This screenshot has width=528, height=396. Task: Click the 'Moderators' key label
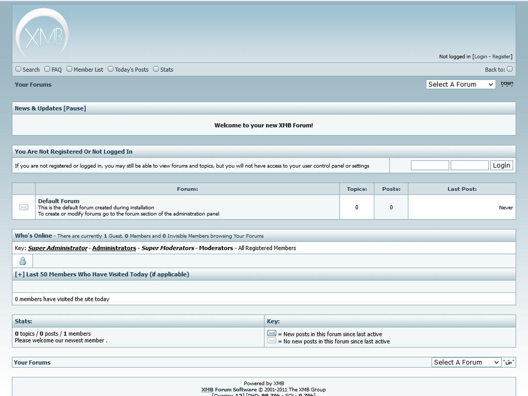(216, 248)
